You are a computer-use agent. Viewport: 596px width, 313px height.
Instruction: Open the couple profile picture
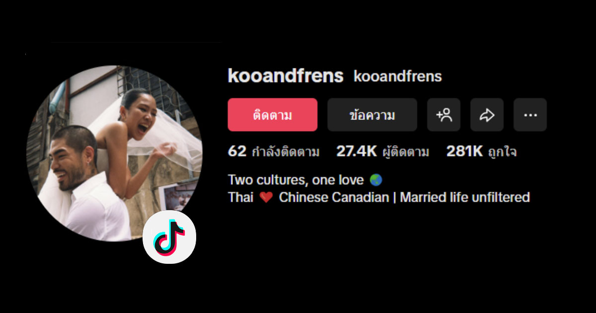point(114,153)
